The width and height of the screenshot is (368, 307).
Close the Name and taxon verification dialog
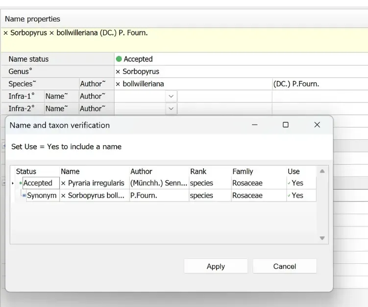[317, 125]
